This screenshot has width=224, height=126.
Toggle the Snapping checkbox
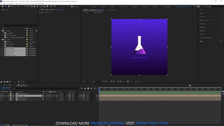click(72, 7)
